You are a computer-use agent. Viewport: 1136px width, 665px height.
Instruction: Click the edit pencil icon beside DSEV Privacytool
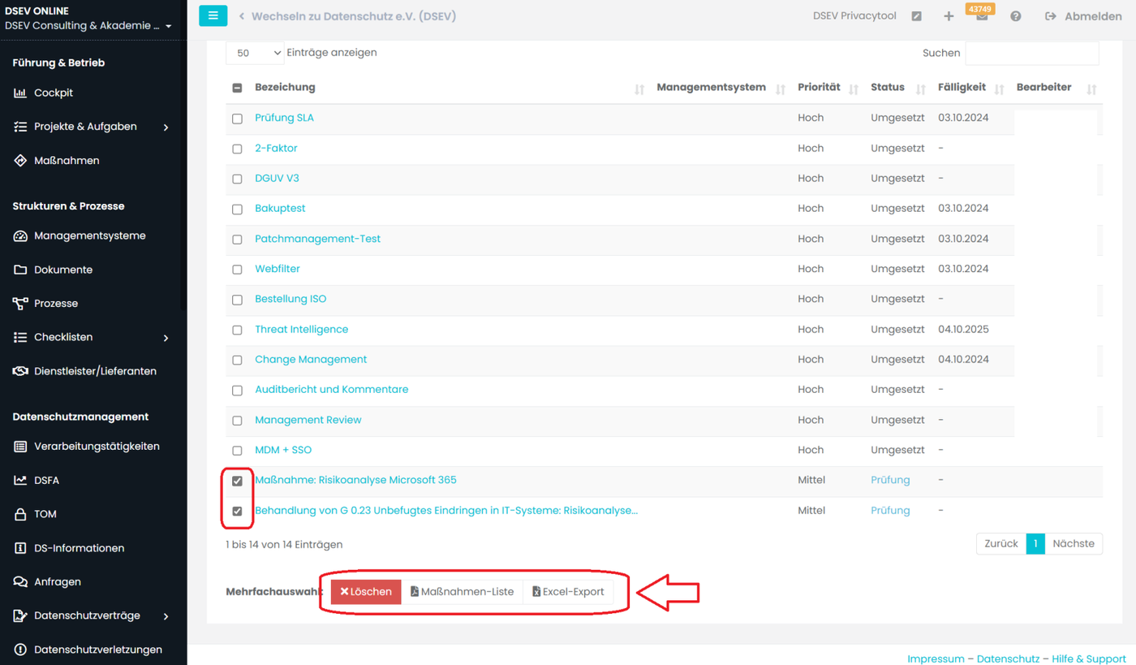click(916, 16)
